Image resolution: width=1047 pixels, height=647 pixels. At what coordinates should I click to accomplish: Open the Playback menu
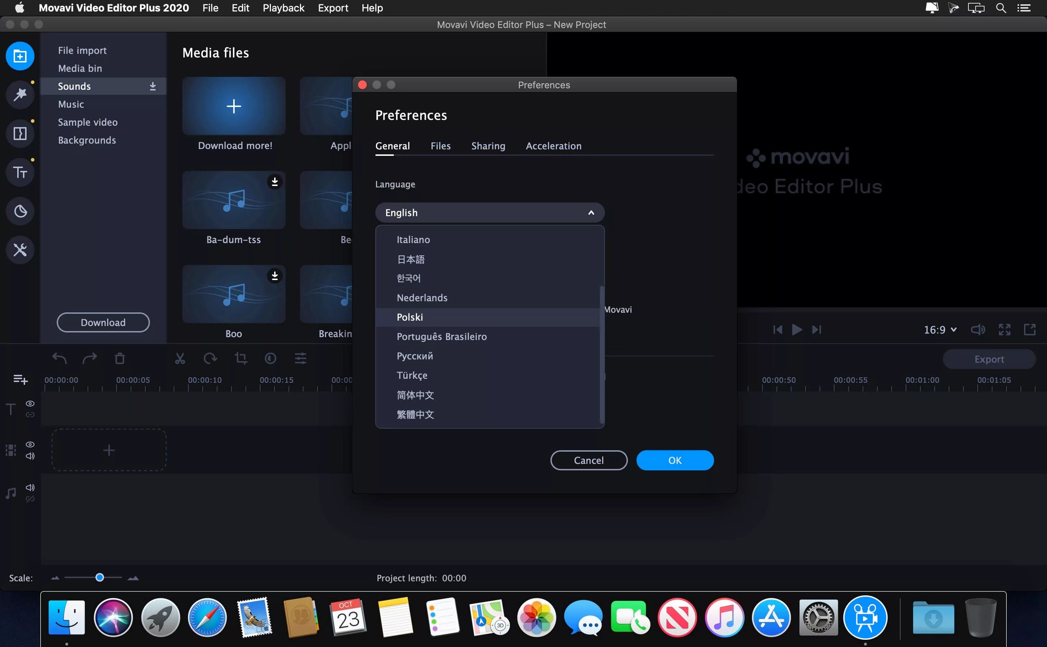(283, 8)
